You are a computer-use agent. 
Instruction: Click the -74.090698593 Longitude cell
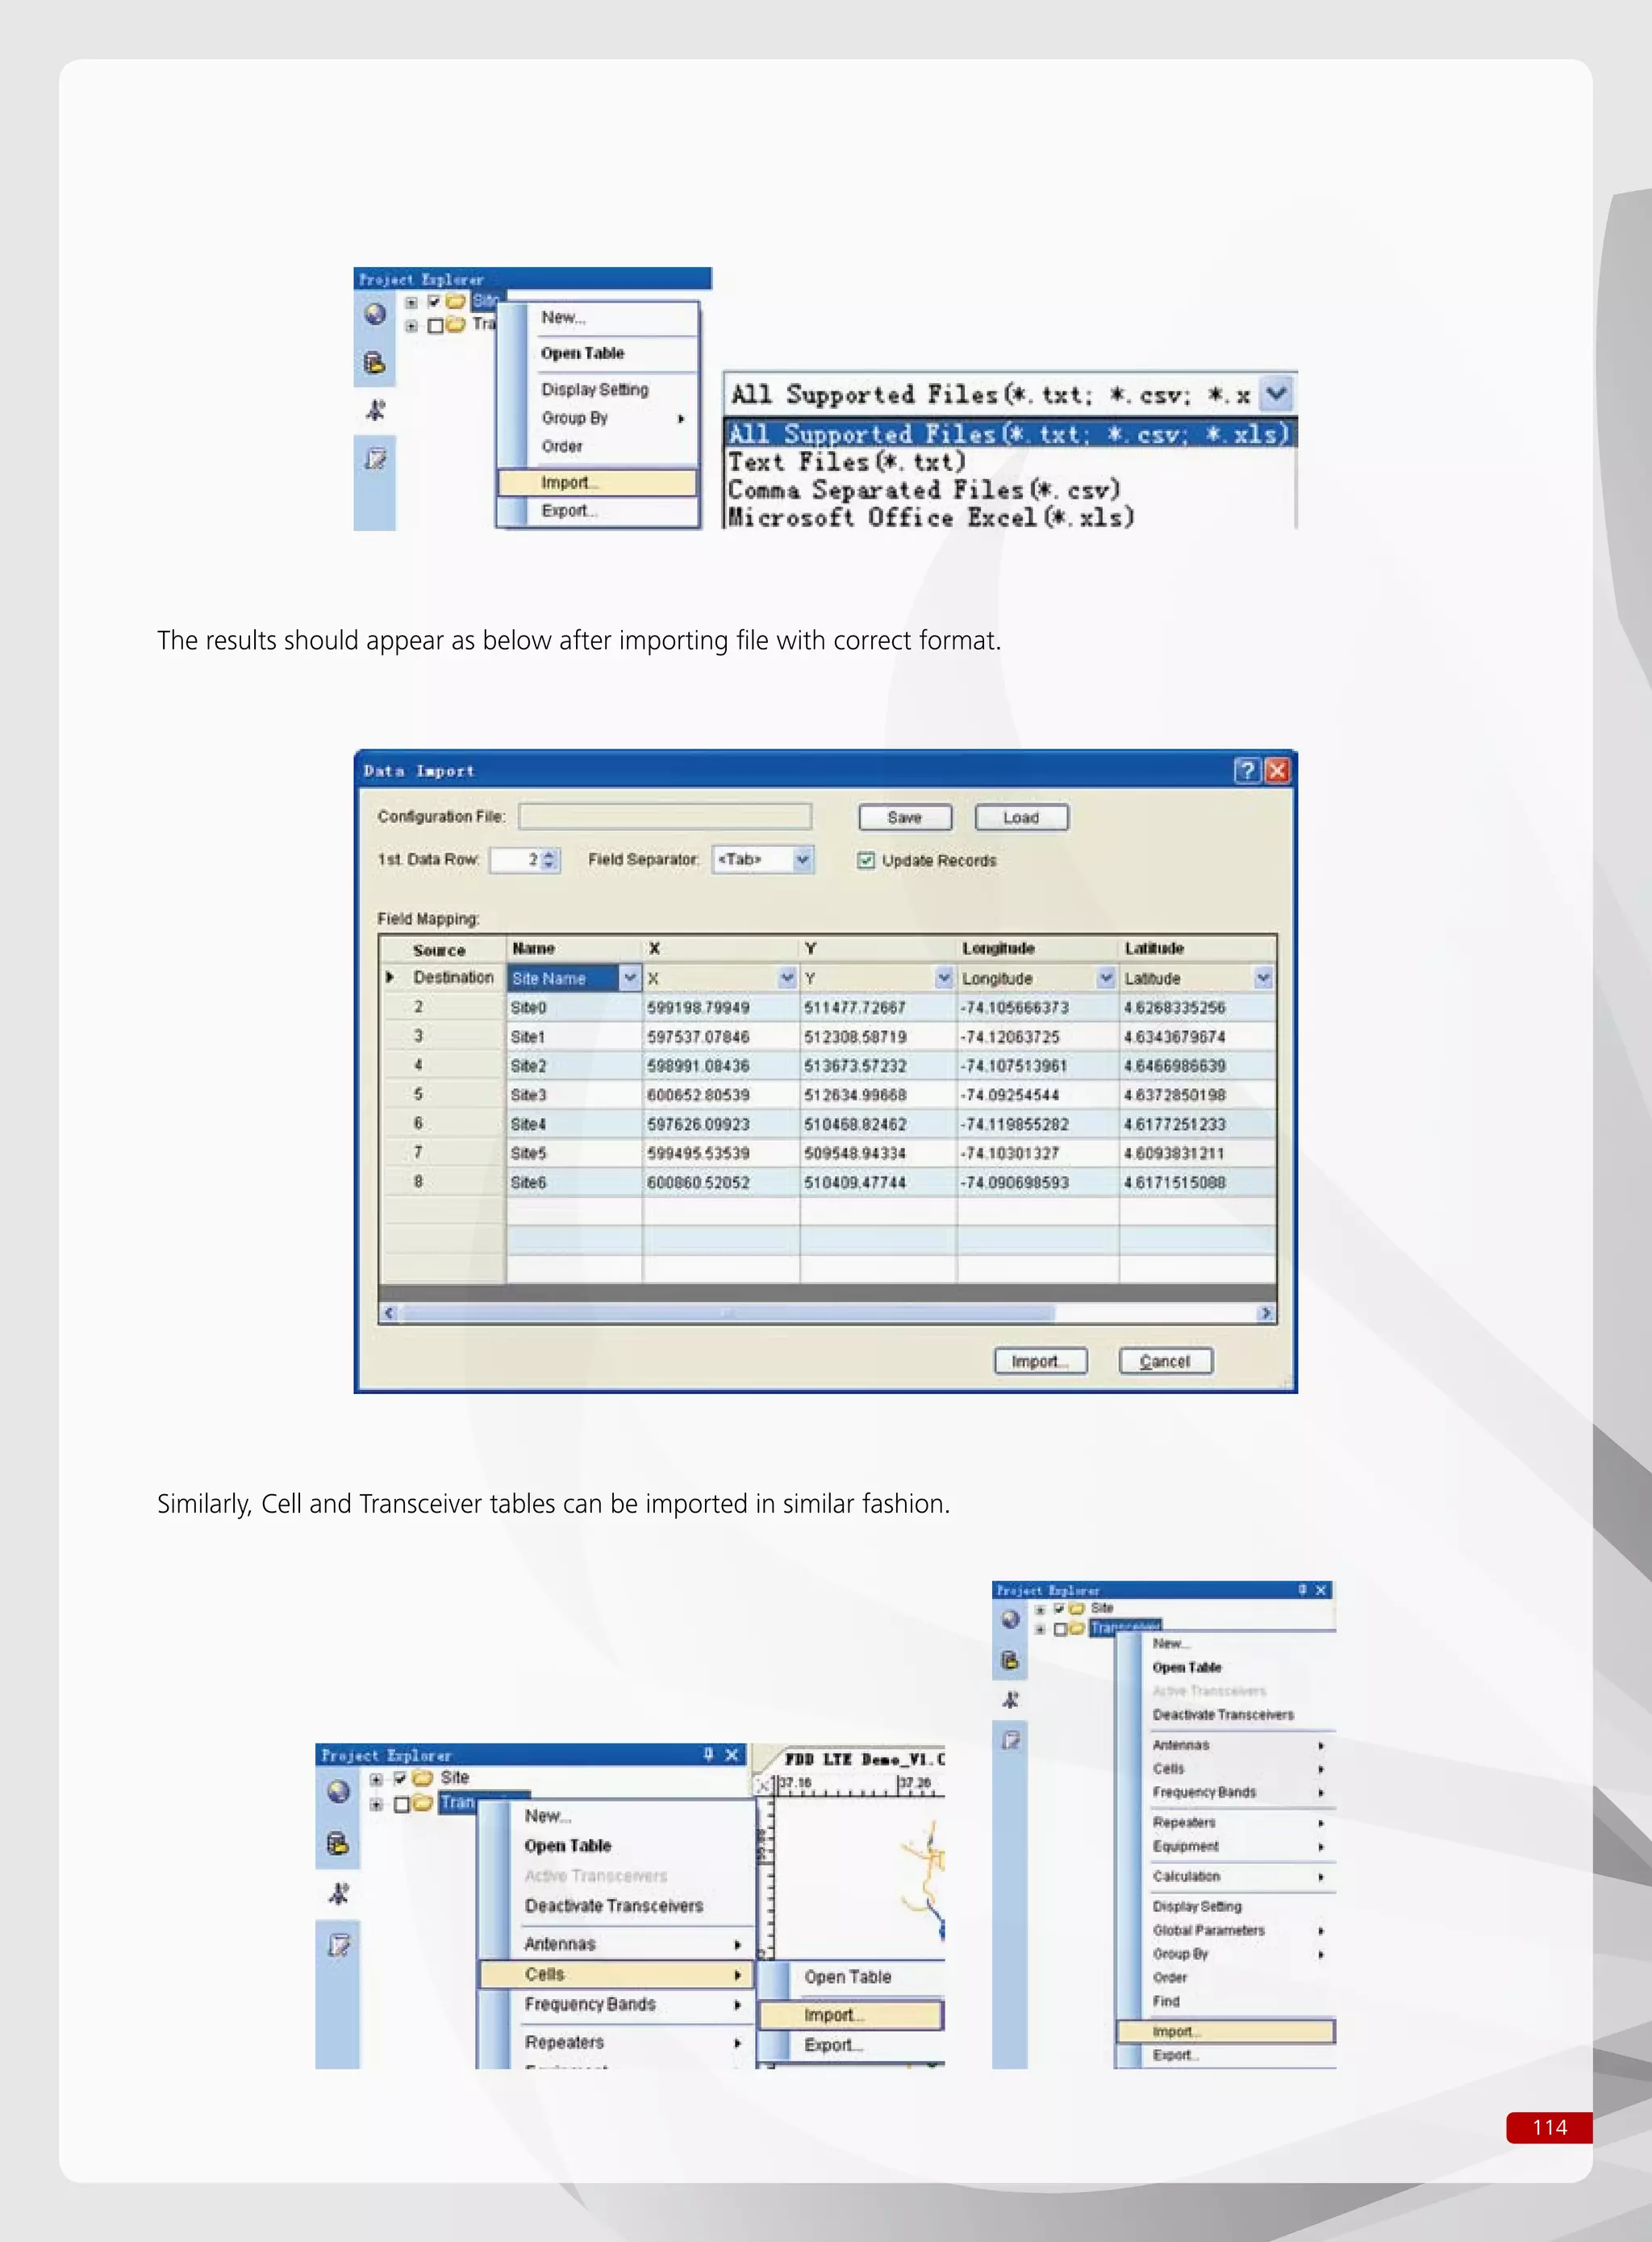[x=1037, y=1182]
